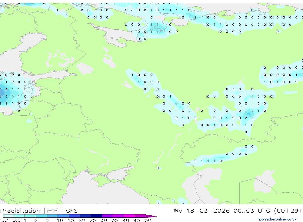Viewport: 303px width, 222px height.
Task: Click the '20' legend scale value
Action: [x=82, y=220]
